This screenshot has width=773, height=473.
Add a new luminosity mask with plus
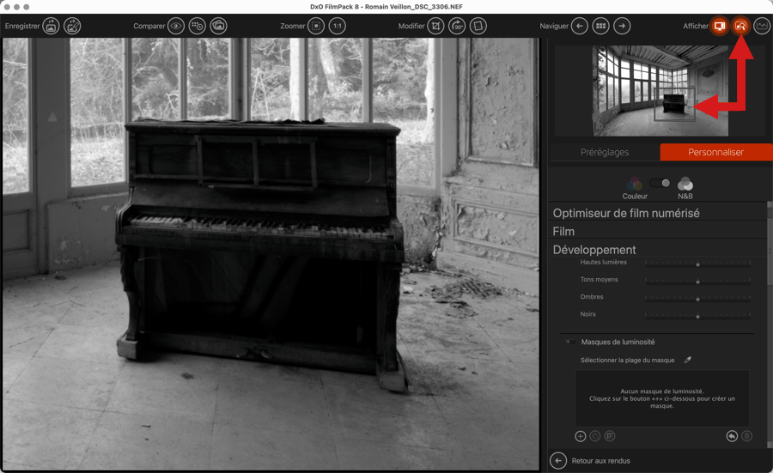(581, 436)
